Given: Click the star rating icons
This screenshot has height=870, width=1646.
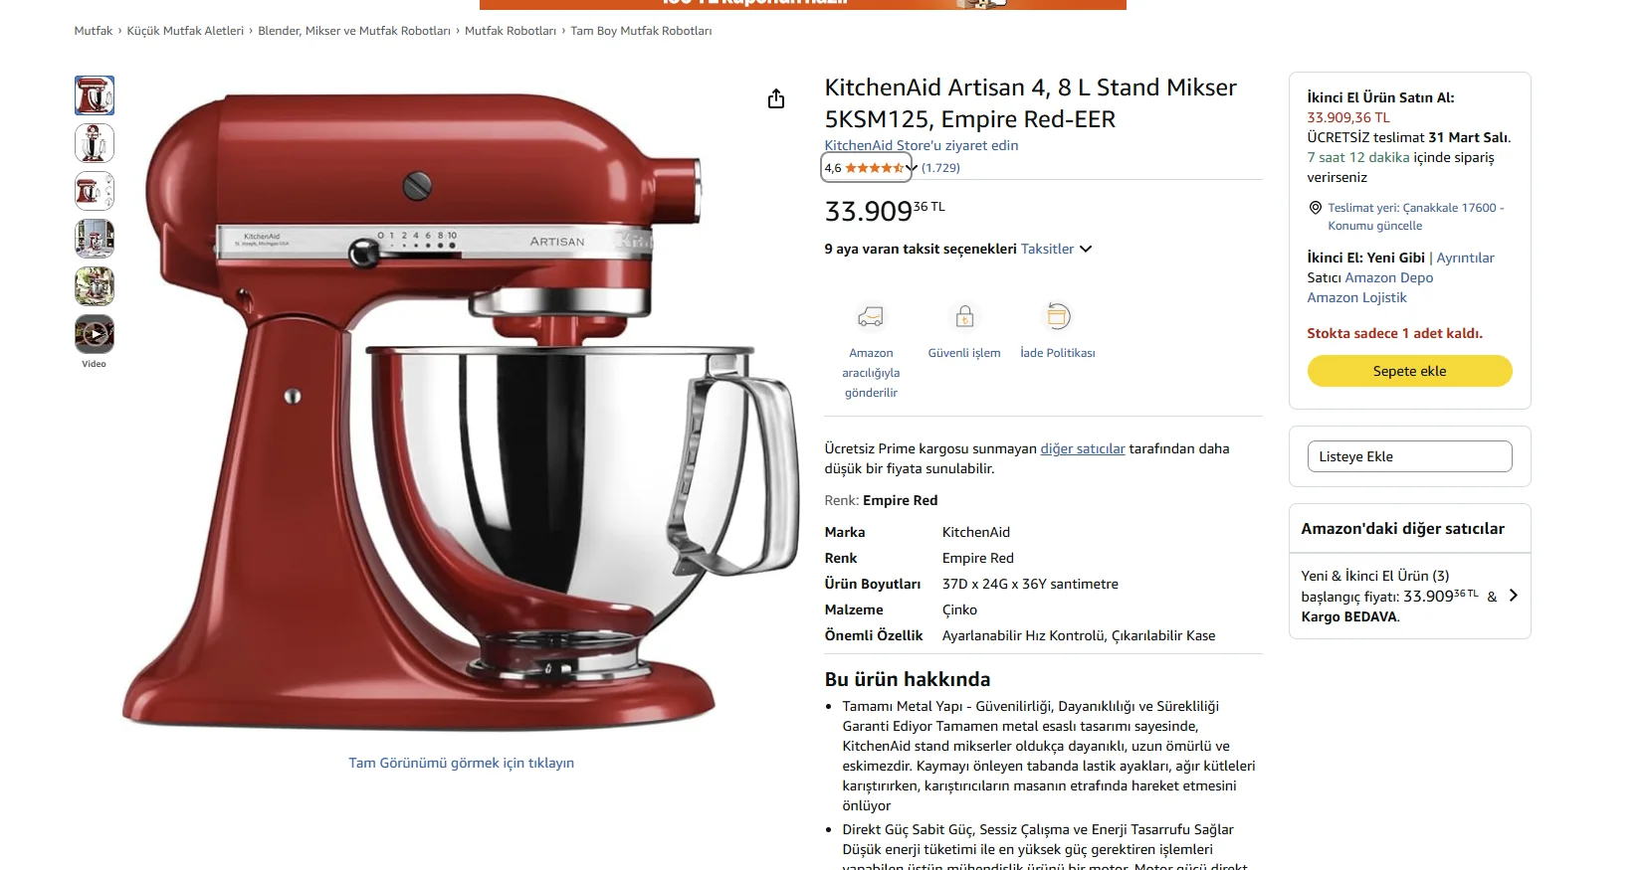Looking at the screenshot, I should tap(874, 168).
